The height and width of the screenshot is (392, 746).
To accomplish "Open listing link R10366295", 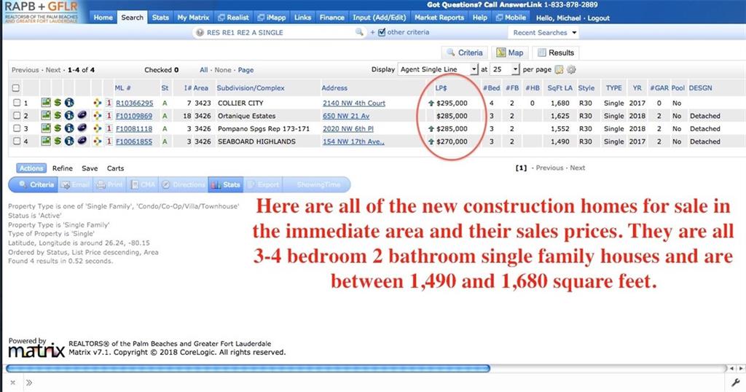I will tap(133, 103).
